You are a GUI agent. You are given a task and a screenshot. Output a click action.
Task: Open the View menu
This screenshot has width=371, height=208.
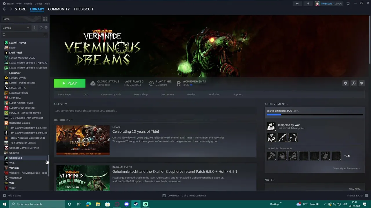click(19, 3)
